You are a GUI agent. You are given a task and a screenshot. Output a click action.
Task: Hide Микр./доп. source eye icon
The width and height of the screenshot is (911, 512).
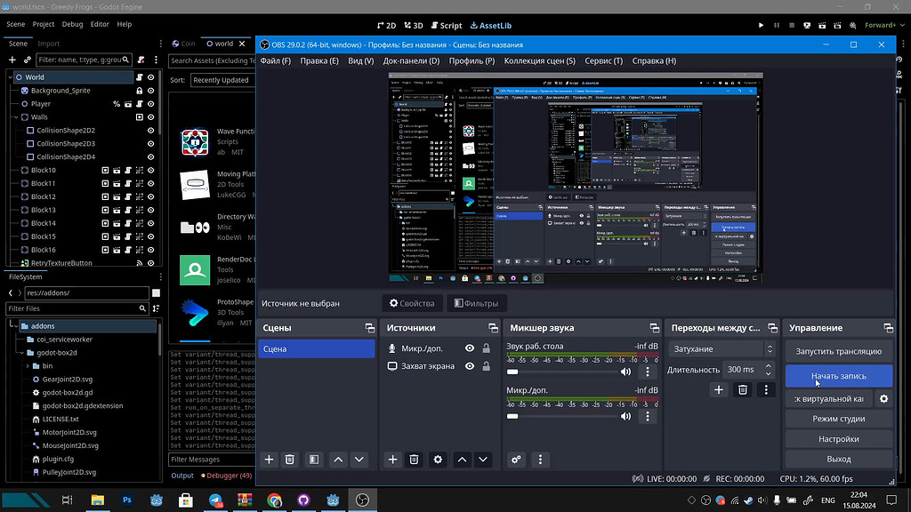pyautogui.click(x=470, y=348)
